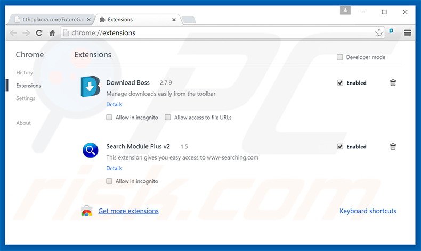Screen dimensions: 421x251
Task: Uncheck Enabled for Search Module Plus v2
Action: (x=340, y=147)
